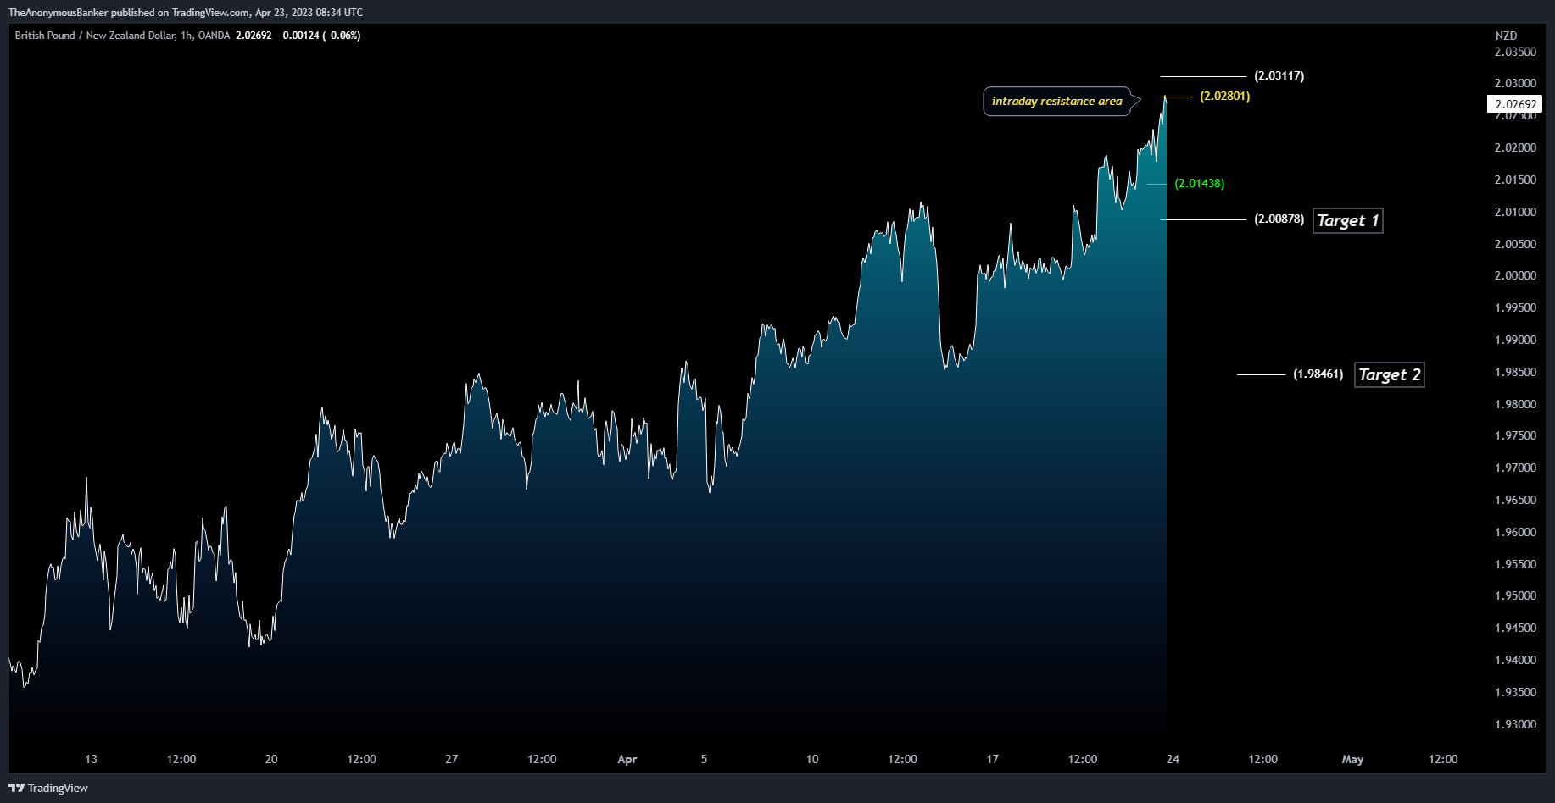The width and height of the screenshot is (1555, 803).
Task: Click the 27 date label on time axis
Action: tap(452, 759)
